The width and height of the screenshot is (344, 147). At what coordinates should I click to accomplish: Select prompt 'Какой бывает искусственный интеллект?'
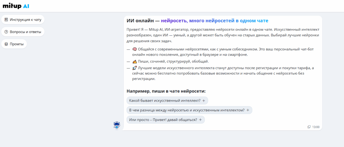click(167, 100)
